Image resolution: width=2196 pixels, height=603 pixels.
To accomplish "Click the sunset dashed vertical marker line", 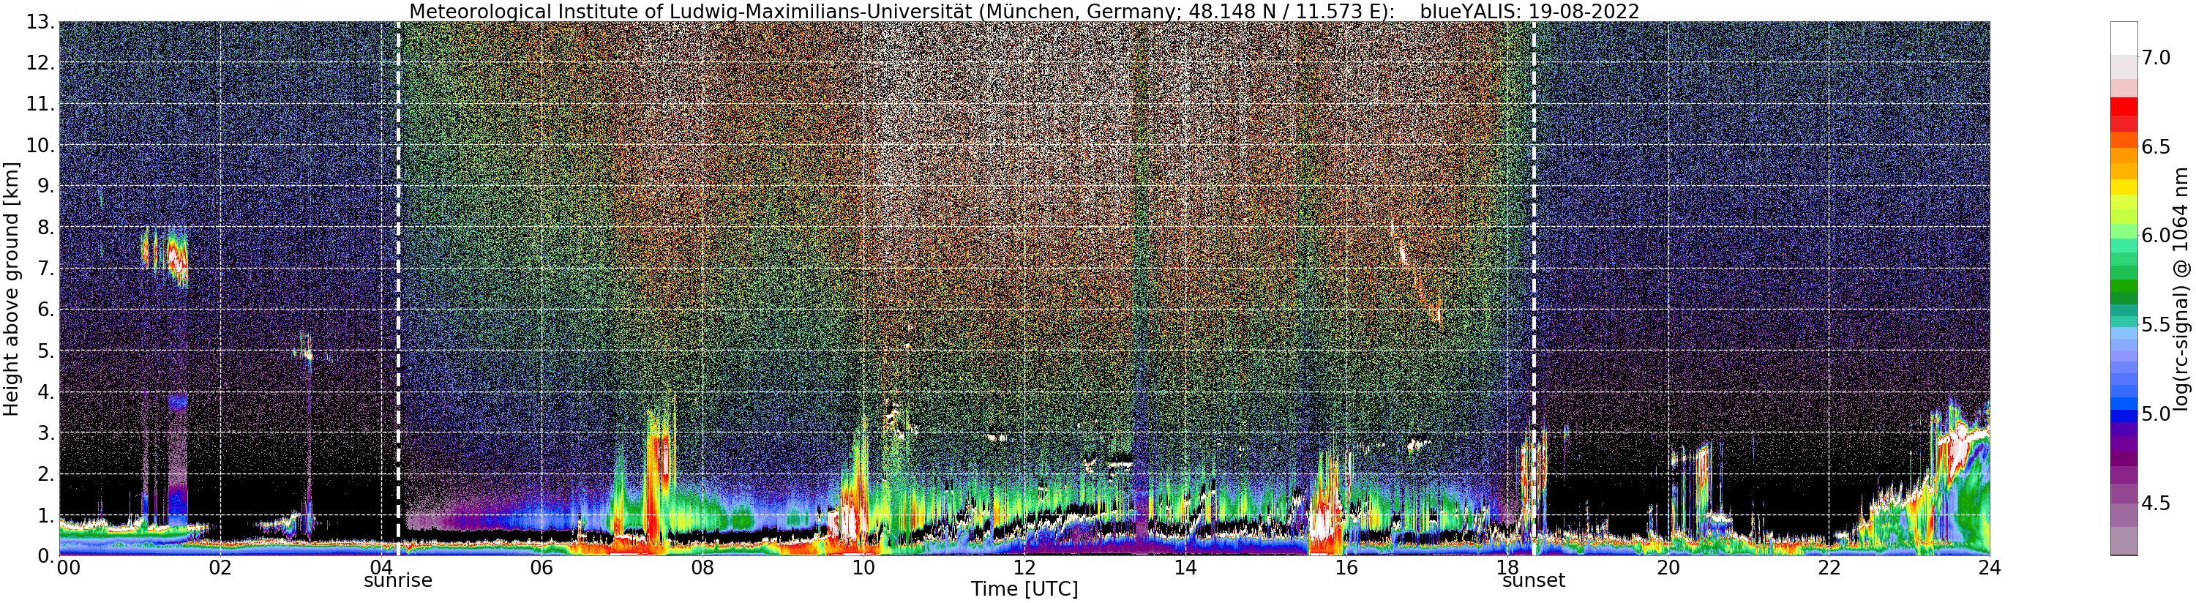I will (x=1534, y=288).
